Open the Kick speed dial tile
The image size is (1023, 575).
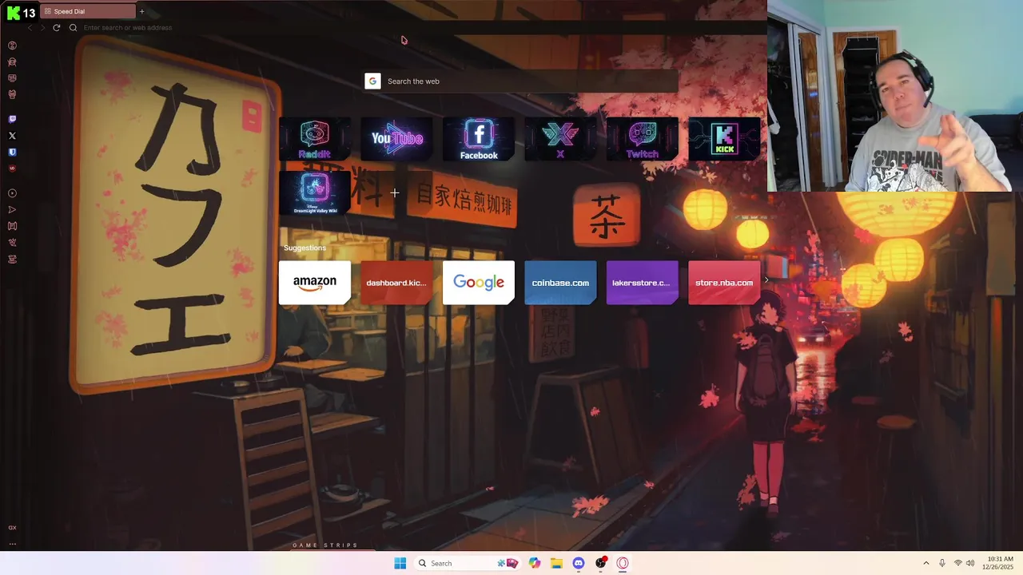pyautogui.click(x=724, y=139)
